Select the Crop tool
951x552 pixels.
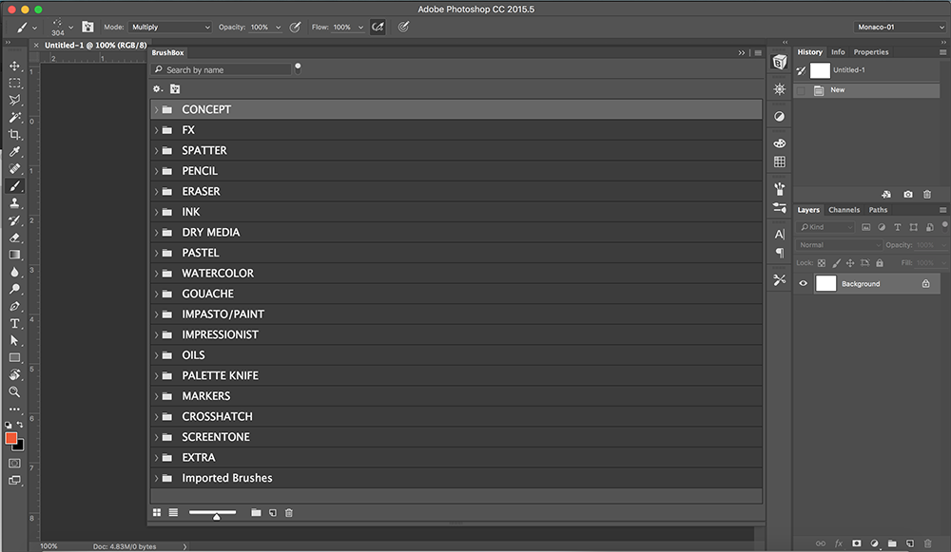pyautogui.click(x=14, y=134)
